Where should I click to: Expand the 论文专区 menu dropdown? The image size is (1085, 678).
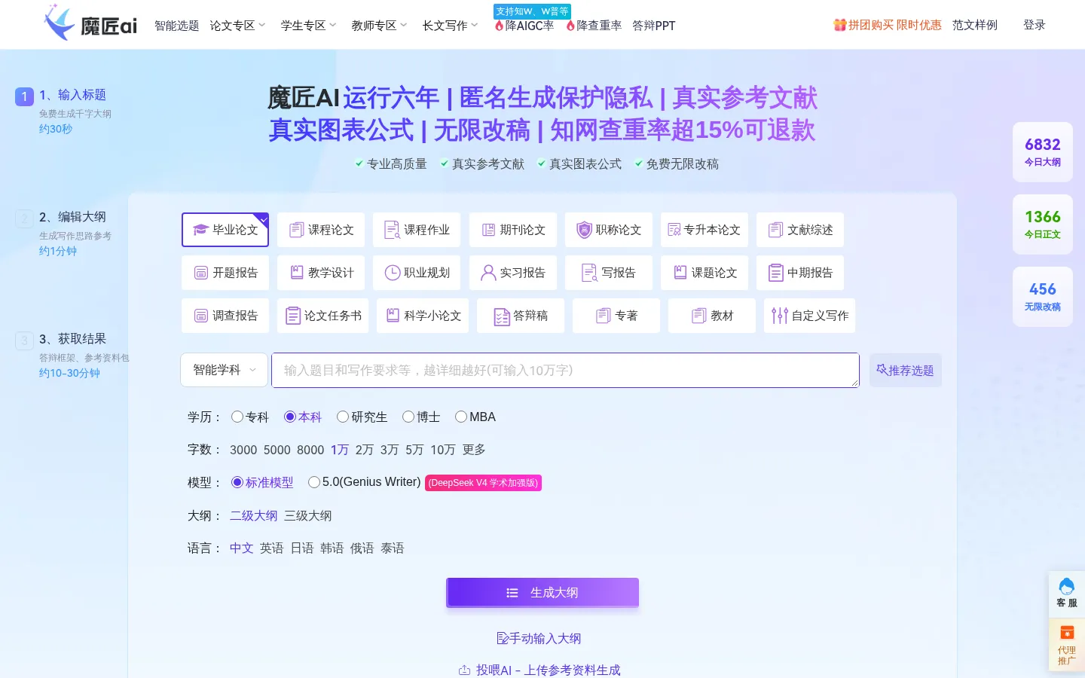point(237,26)
